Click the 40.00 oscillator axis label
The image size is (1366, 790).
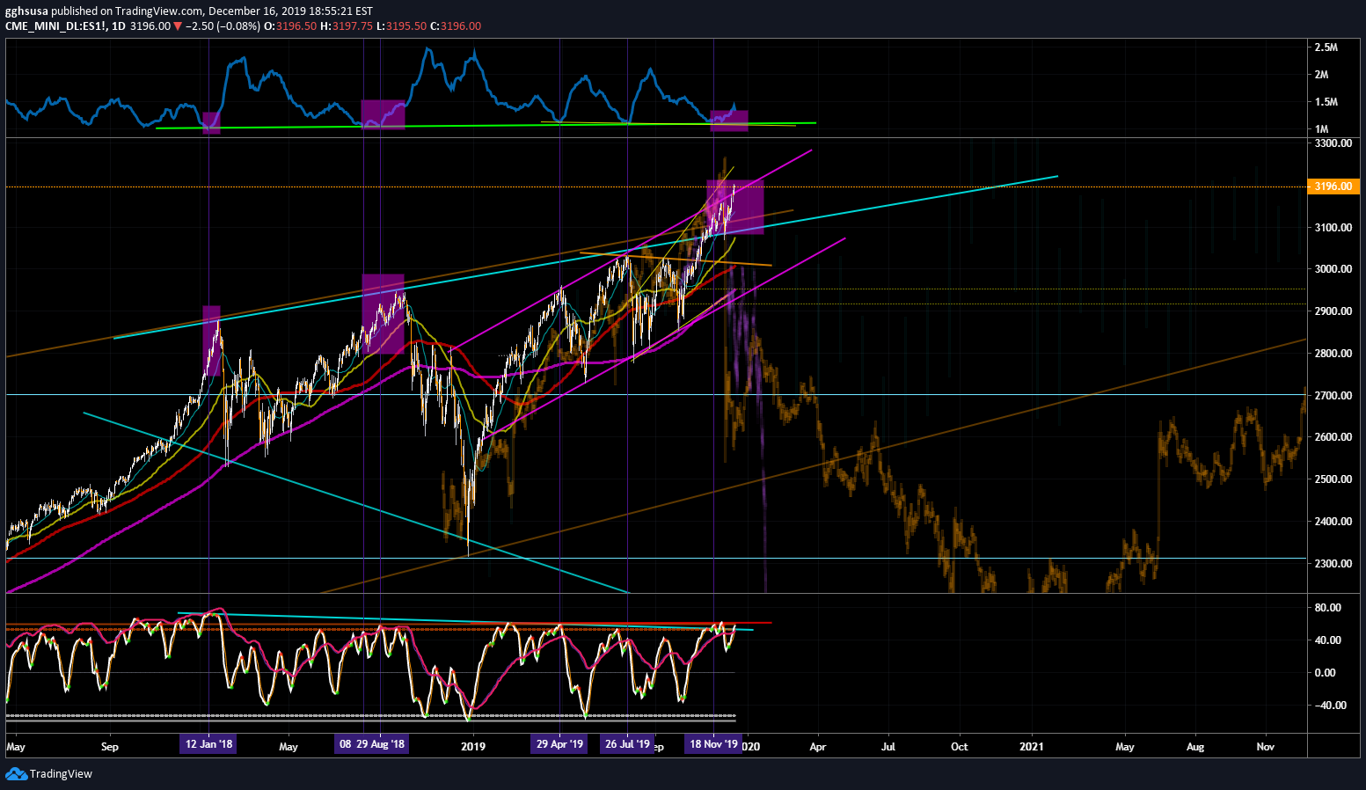coord(1328,640)
